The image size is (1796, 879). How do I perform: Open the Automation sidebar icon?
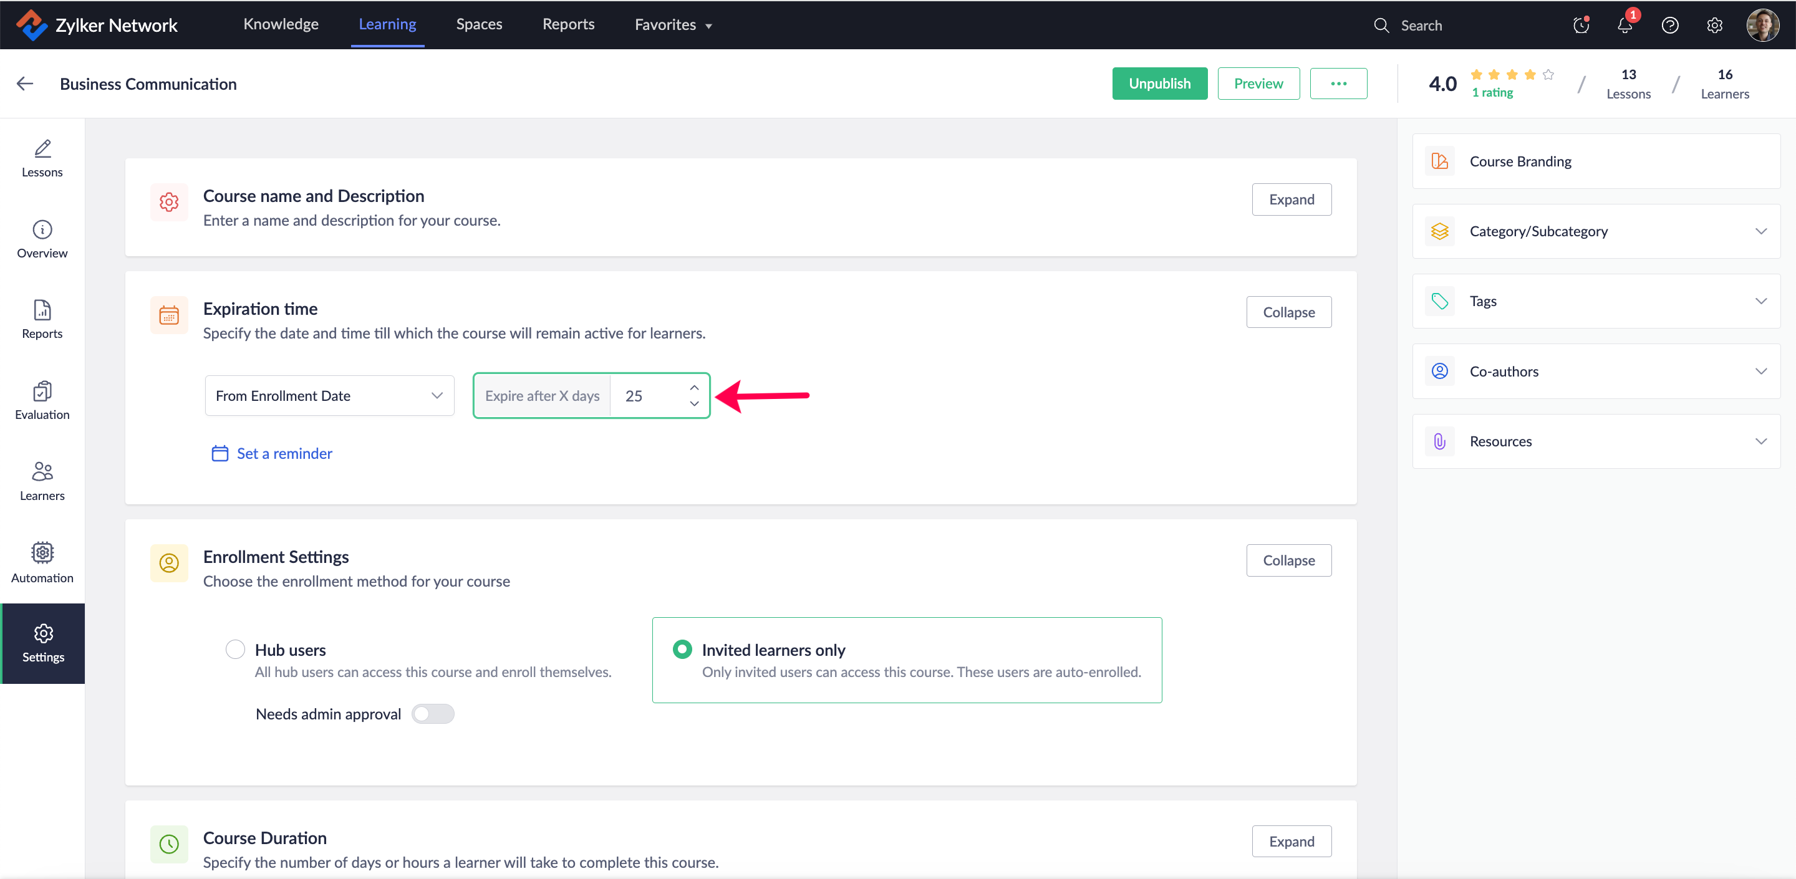coord(42,562)
